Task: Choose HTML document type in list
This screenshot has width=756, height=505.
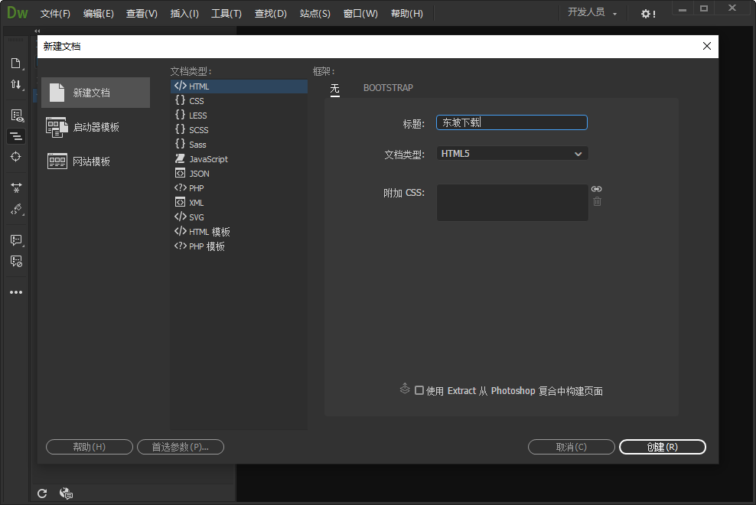Action: click(239, 86)
